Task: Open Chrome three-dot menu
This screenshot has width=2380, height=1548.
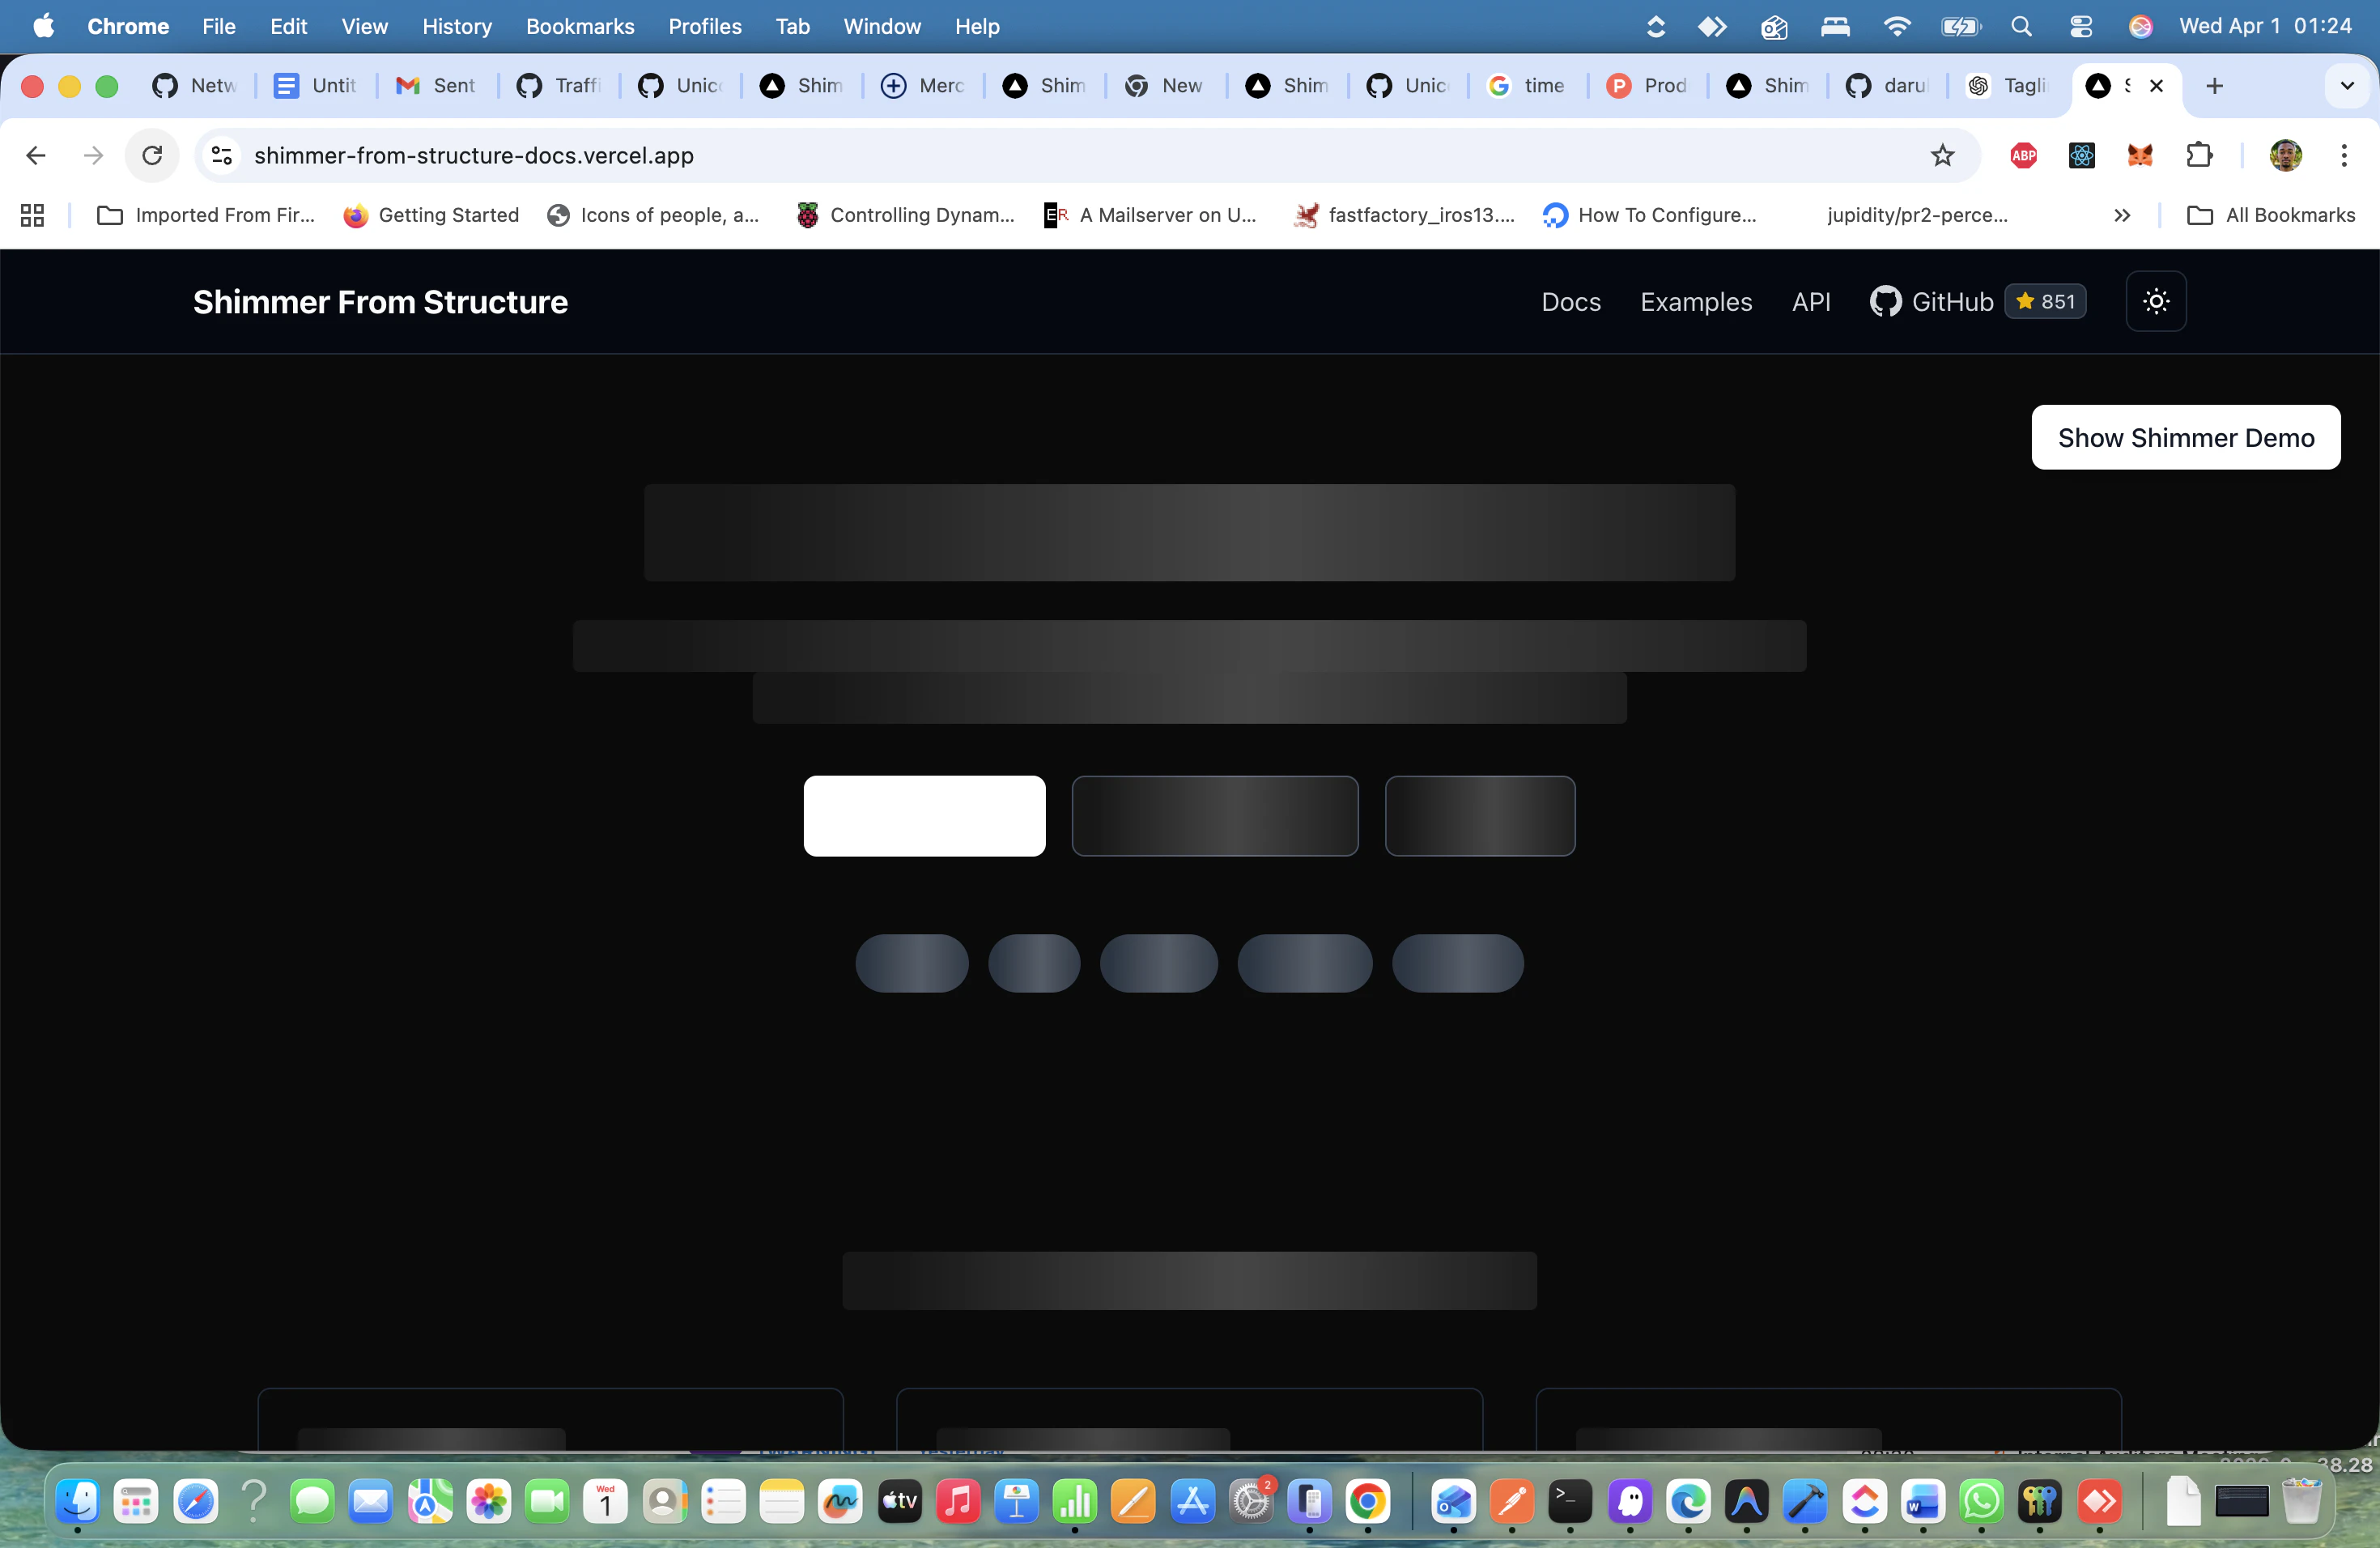Action: (x=2344, y=155)
